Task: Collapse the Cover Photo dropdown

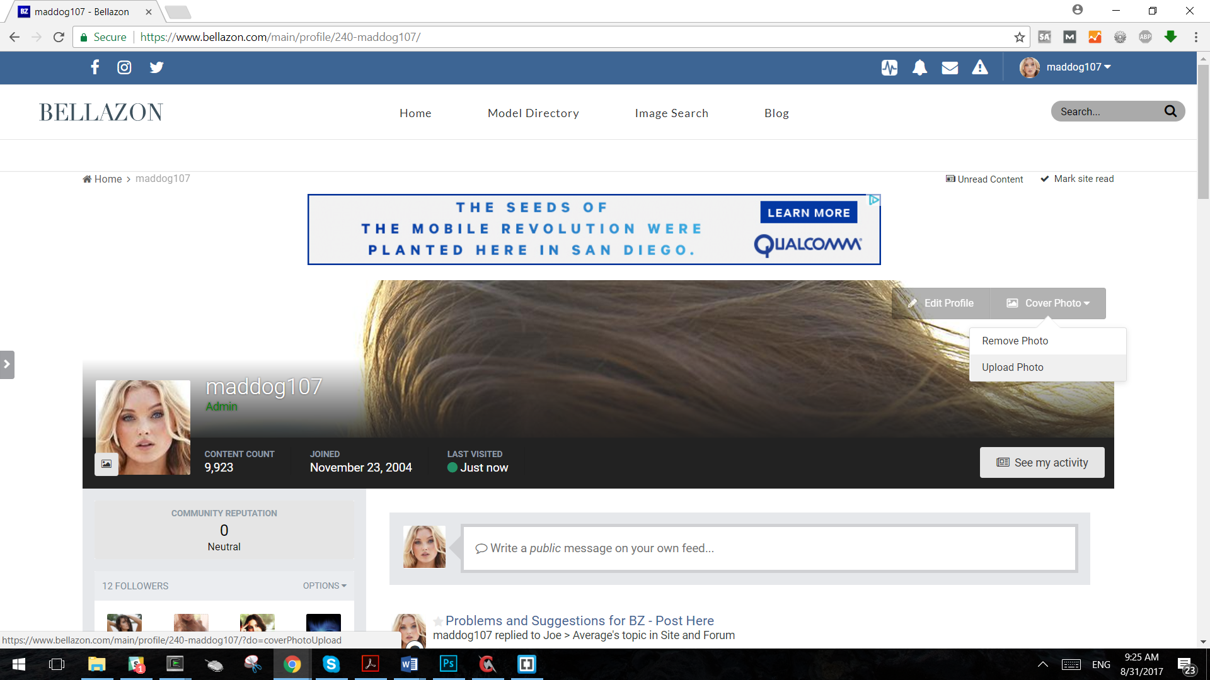Action: click(1049, 303)
